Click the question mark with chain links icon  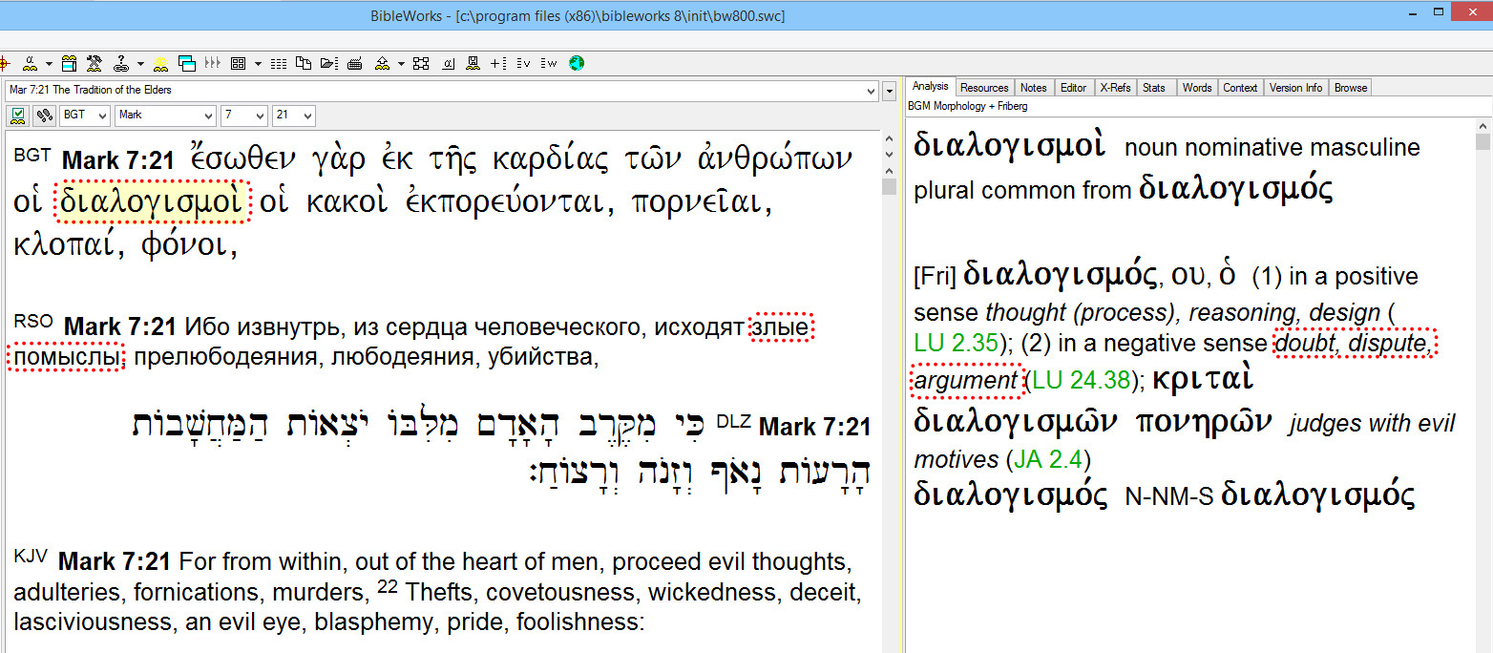click(121, 63)
